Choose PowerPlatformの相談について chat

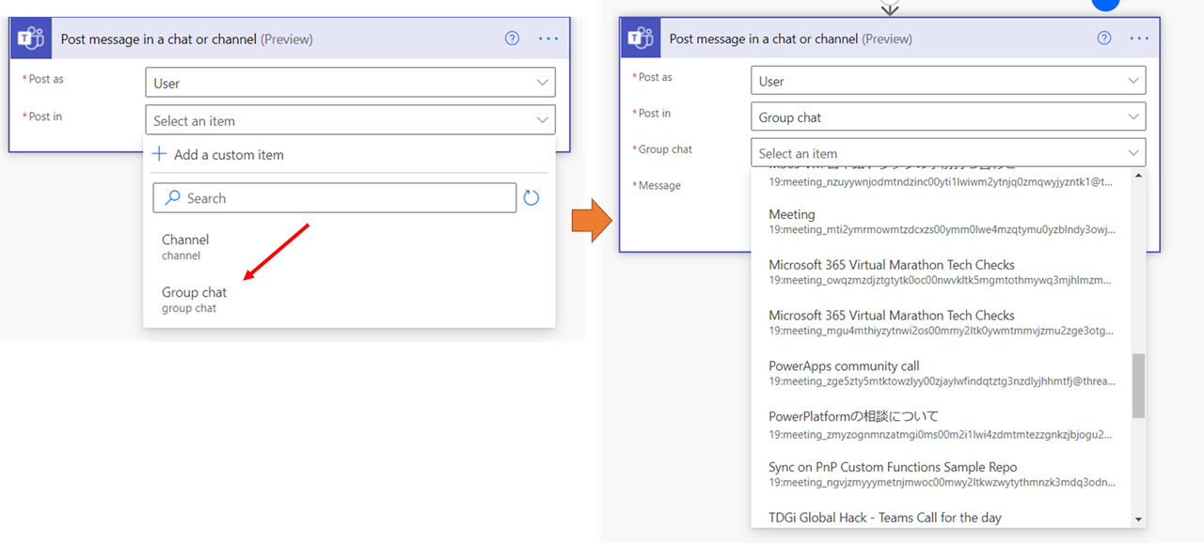[942, 425]
